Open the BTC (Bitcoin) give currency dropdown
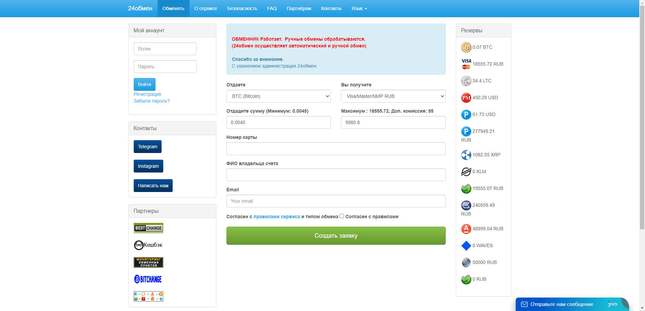 tap(278, 96)
